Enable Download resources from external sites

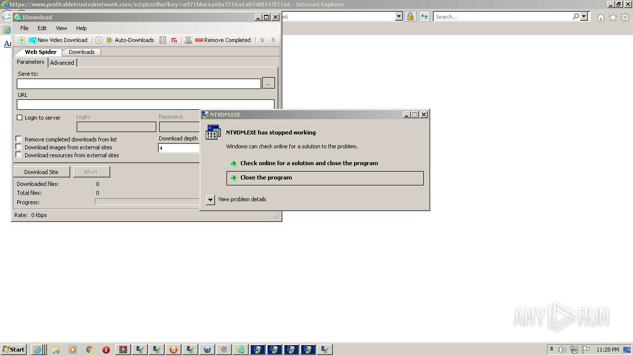pos(19,155)
